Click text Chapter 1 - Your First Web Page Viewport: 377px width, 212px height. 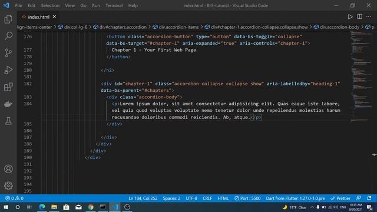154,50
